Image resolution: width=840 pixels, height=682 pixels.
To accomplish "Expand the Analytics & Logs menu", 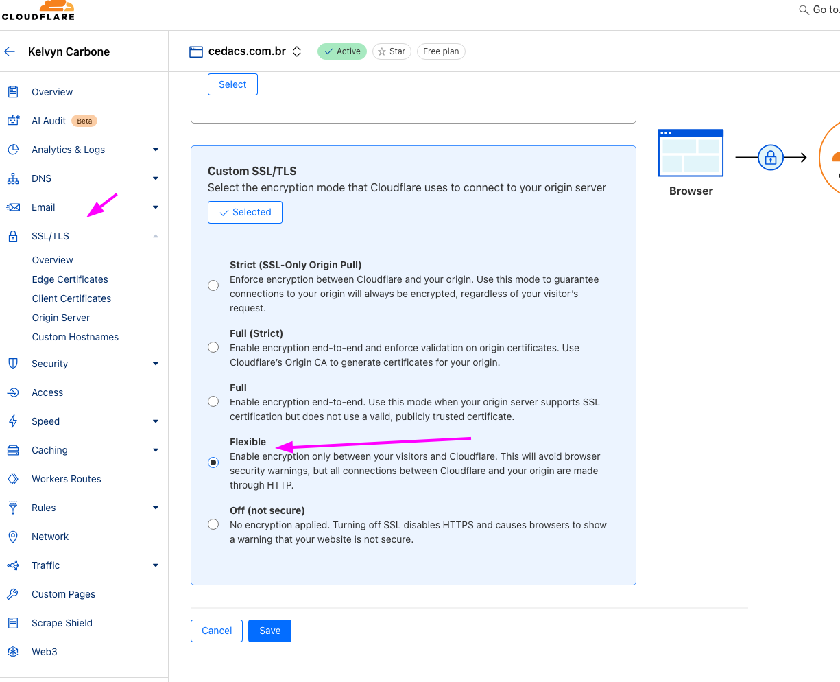I will click(156, 150).
